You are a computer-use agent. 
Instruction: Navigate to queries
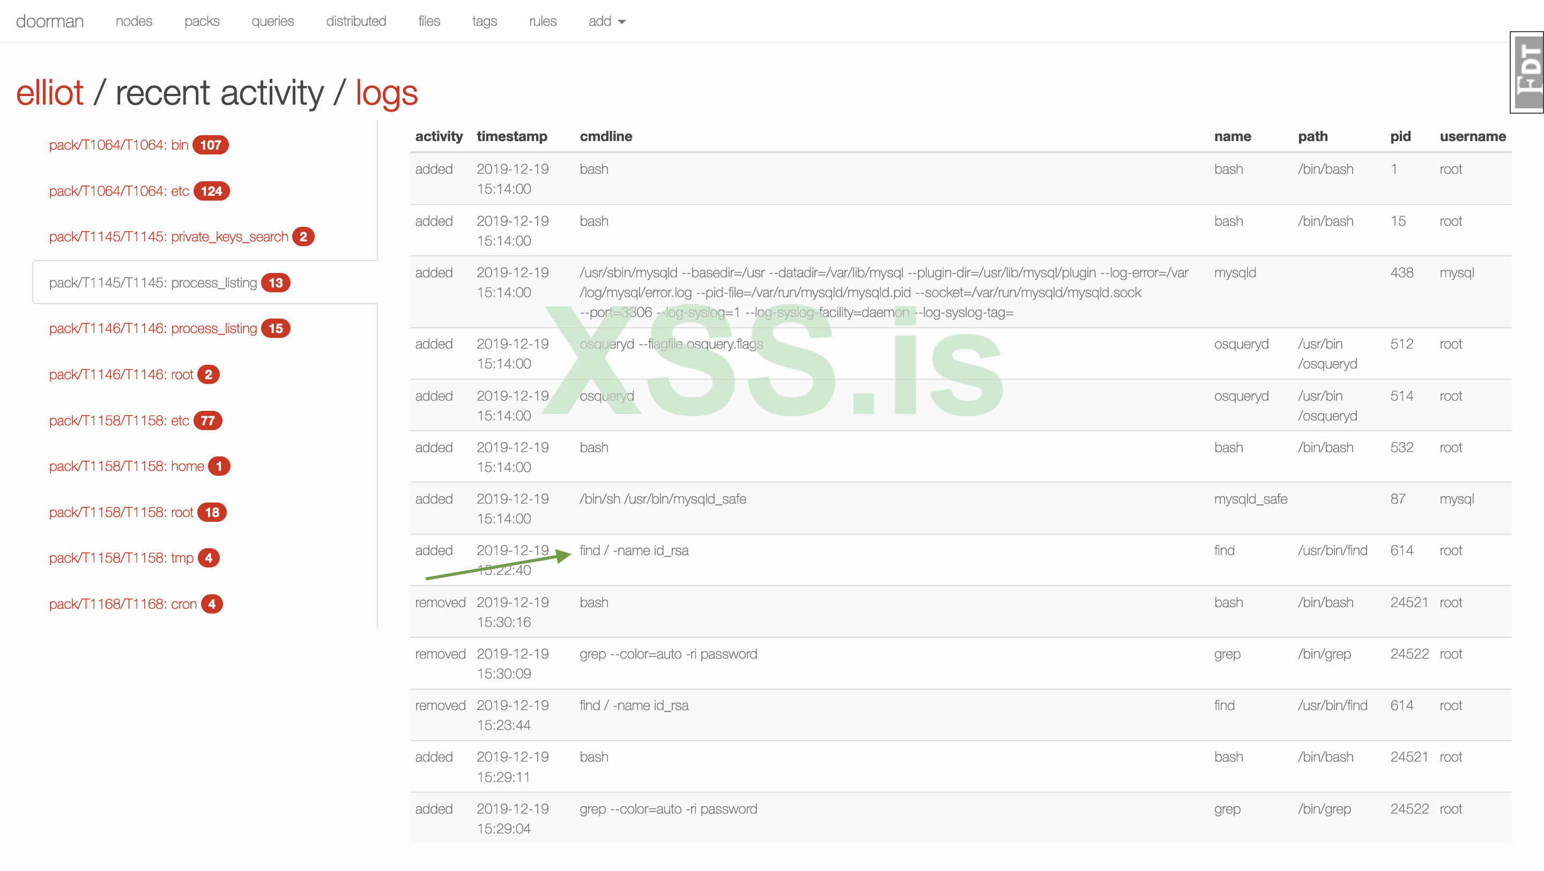tap(272, 21)
